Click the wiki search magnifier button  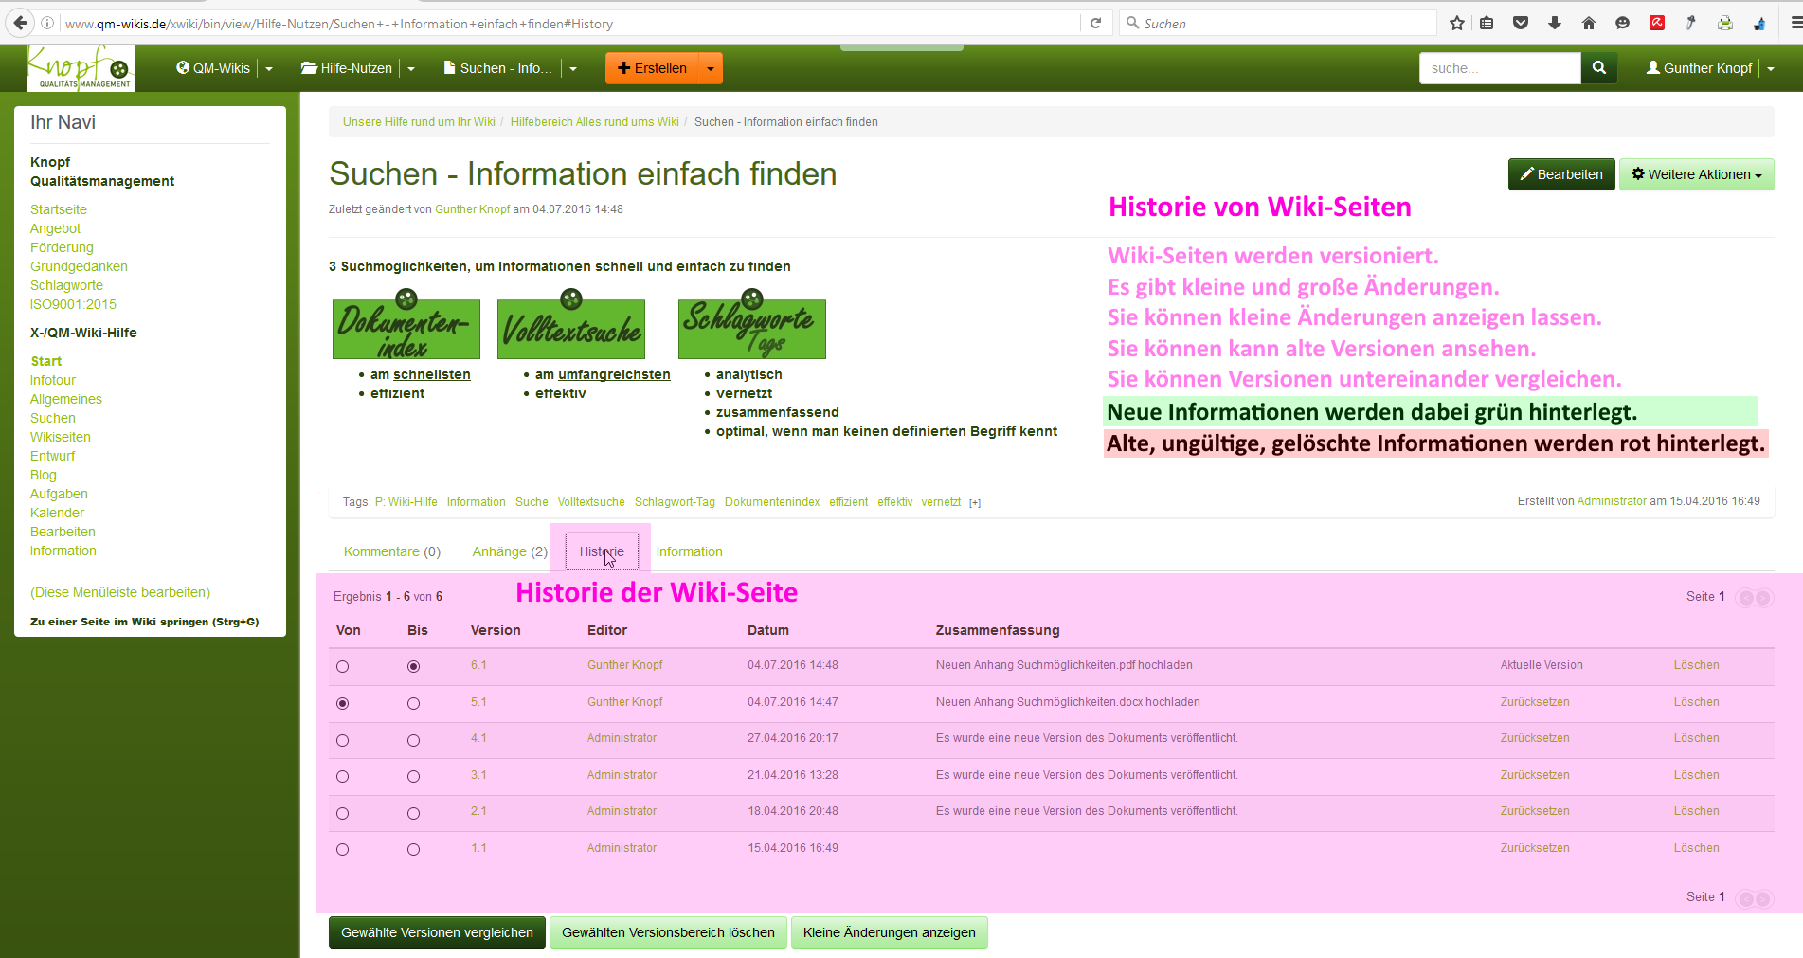tap(1598, 68)
